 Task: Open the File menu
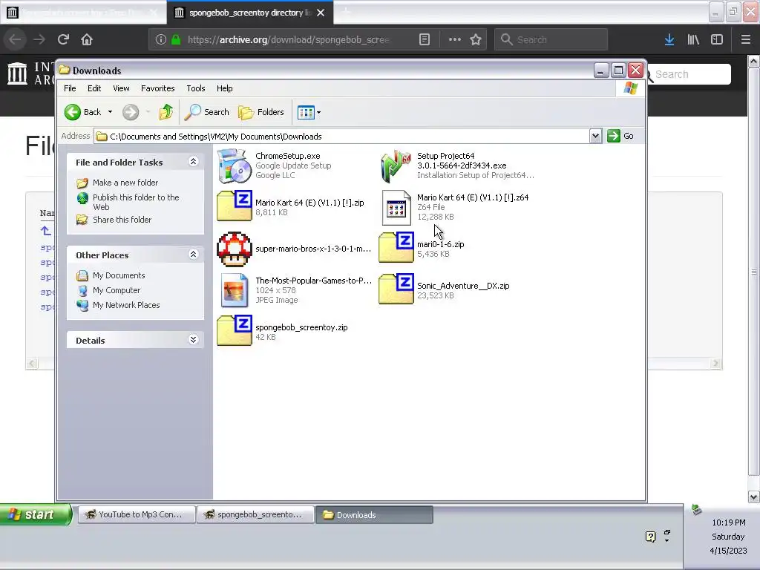(70, 88)
